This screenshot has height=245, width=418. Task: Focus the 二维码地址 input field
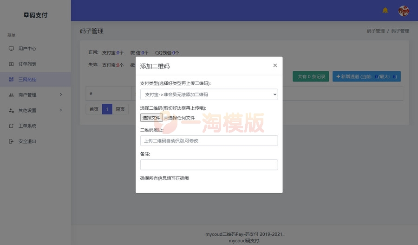tap(209, 141)
